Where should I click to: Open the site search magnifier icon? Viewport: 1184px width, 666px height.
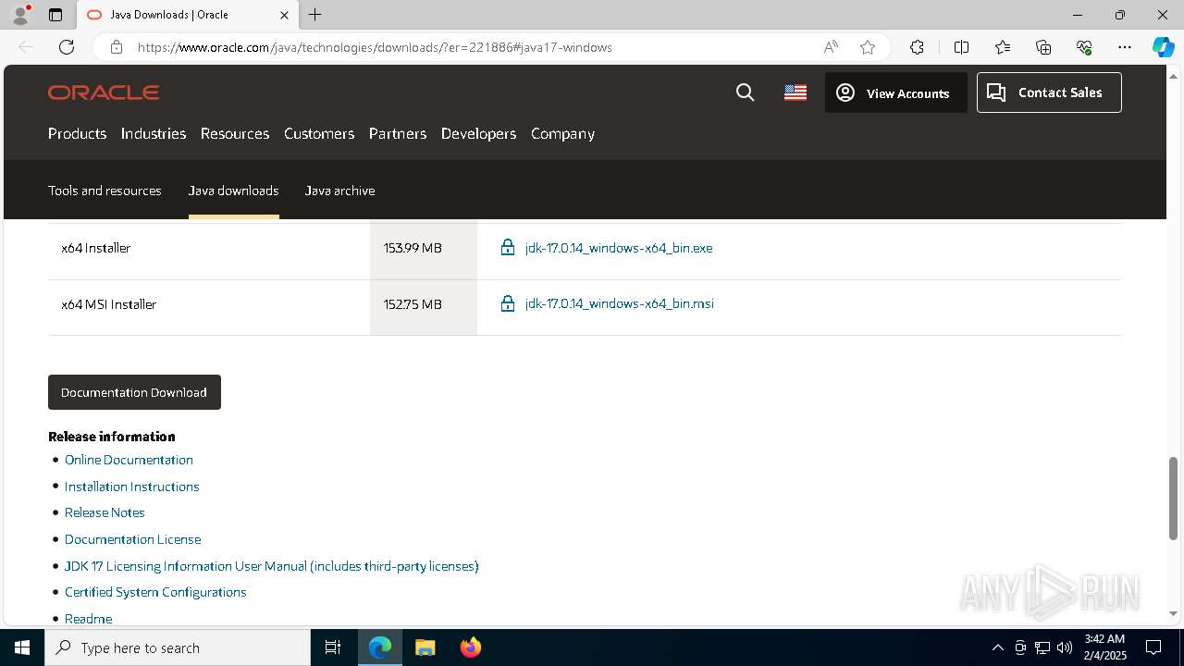point(745,92)
